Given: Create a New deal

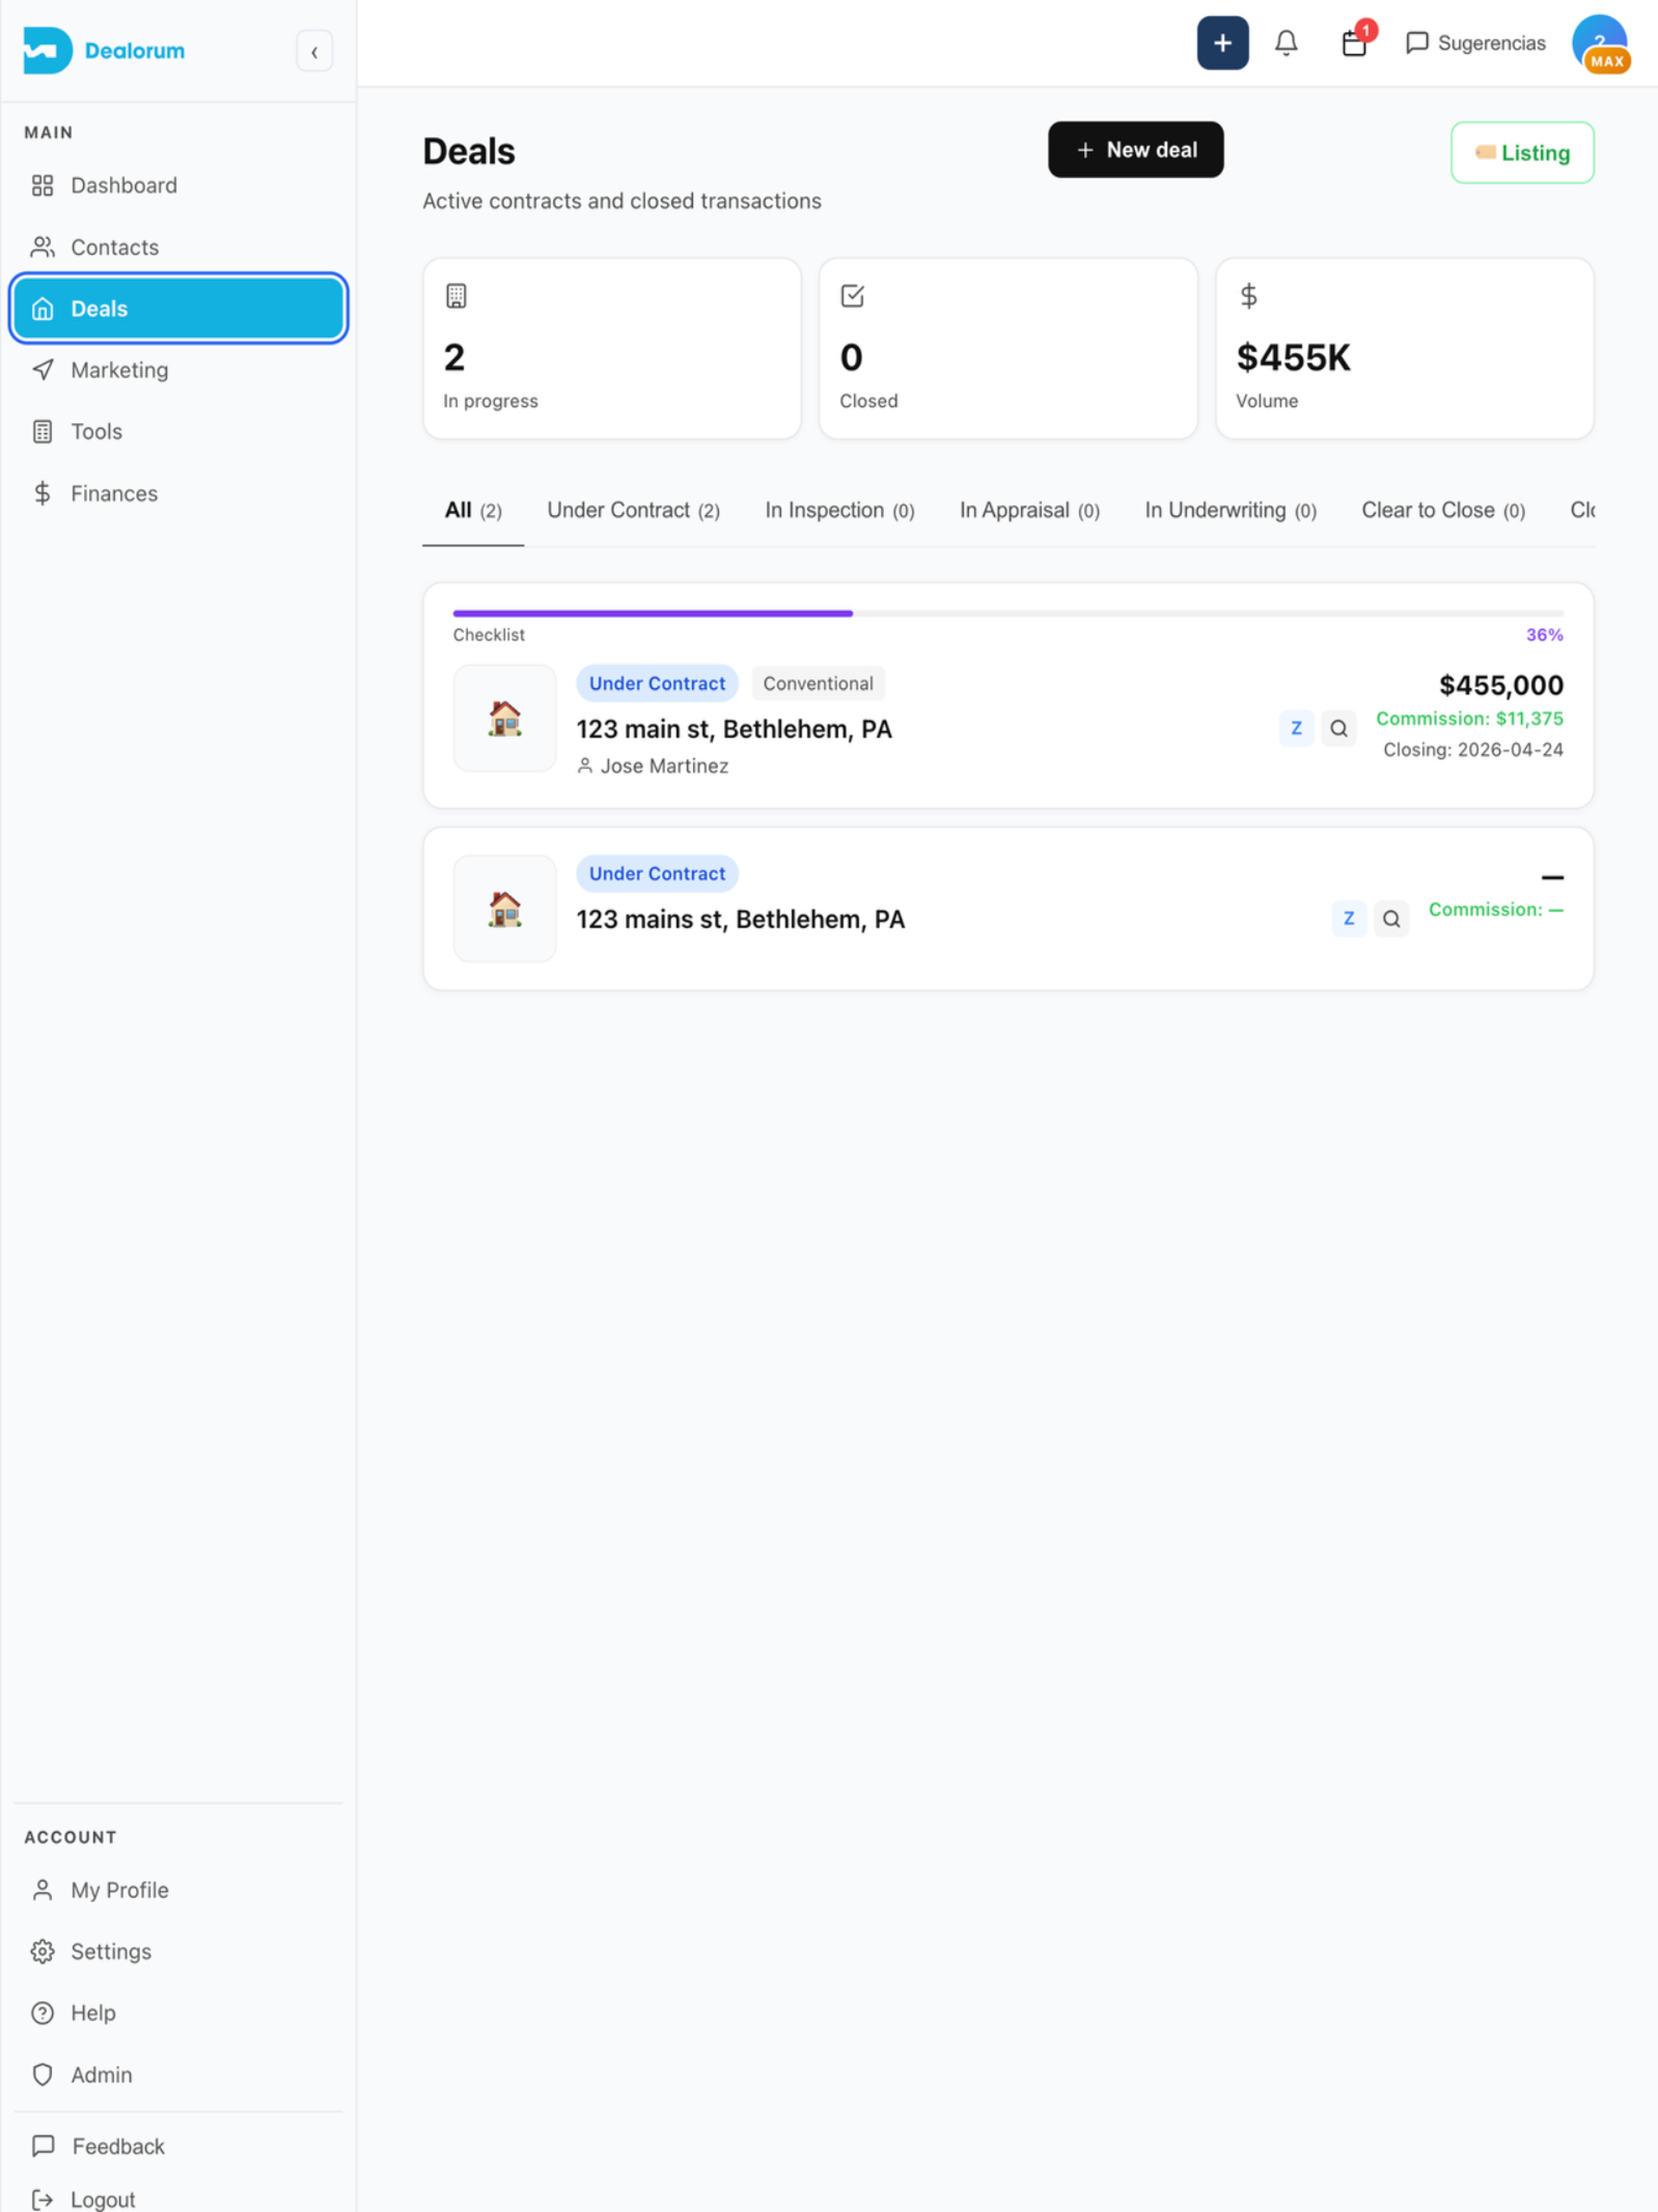Looking at the screenshot, I should pyautogui.click(x=1135, y=150).
